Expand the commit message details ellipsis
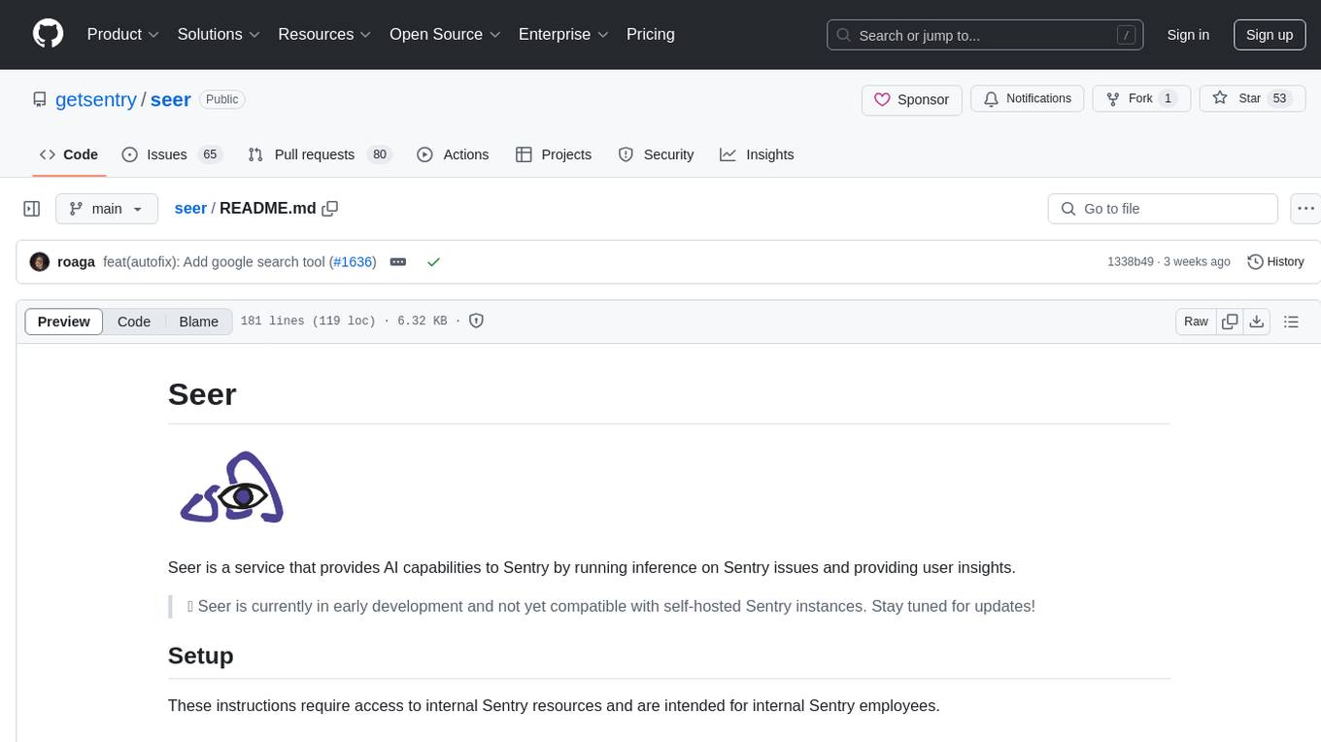This screenshot has height=742, width=1321. point(398,262)
